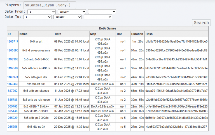The height and width of the screenshot is (135, 215).
Task: Click hash starting with 4de593f078
Action: coord(176,127)
